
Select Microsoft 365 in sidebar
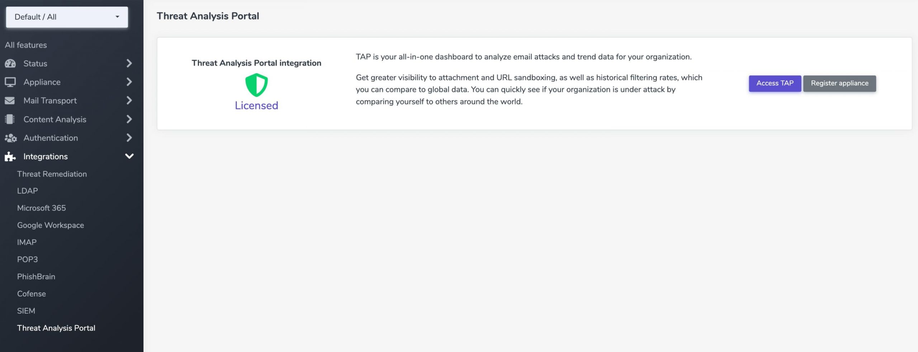[42, 208]
